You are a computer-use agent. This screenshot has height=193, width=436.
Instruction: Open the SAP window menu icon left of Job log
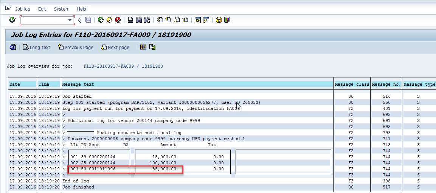[x=8, y=8]
